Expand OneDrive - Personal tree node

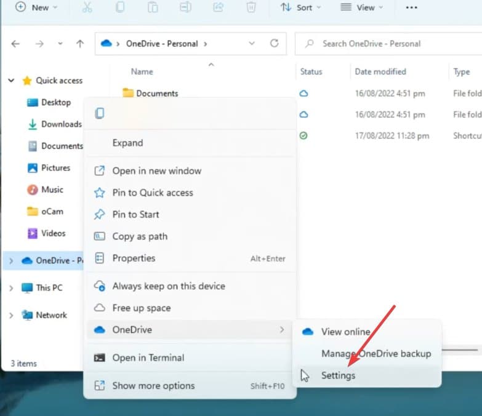[x=11, y=261]
